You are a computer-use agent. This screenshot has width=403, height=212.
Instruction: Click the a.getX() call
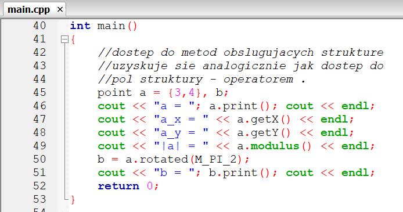coord(264,119)
